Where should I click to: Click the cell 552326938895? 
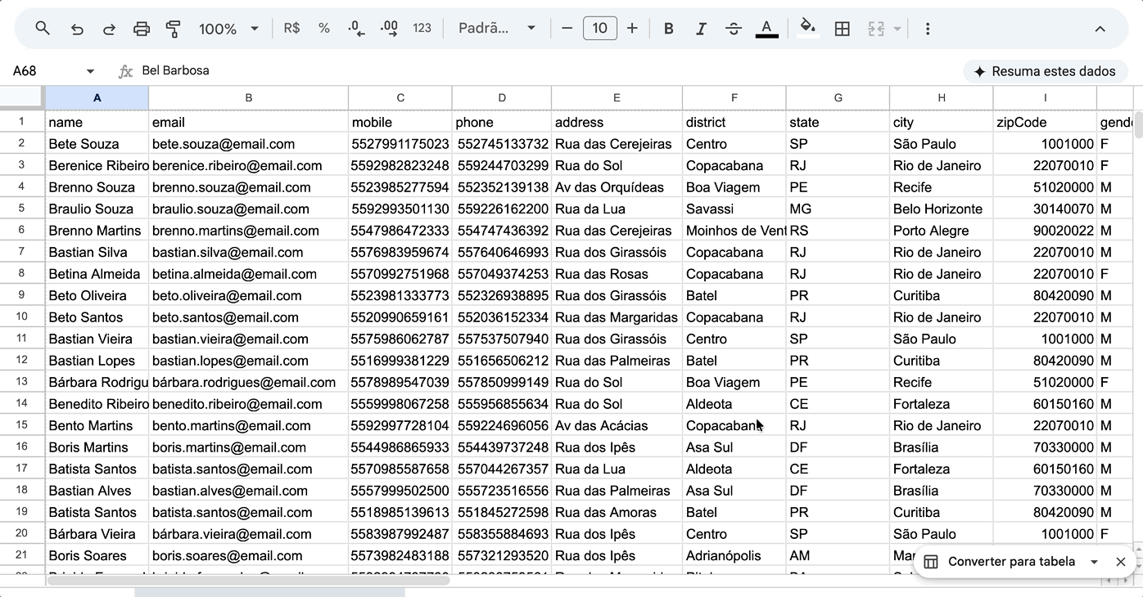click(x=501, y=295)
